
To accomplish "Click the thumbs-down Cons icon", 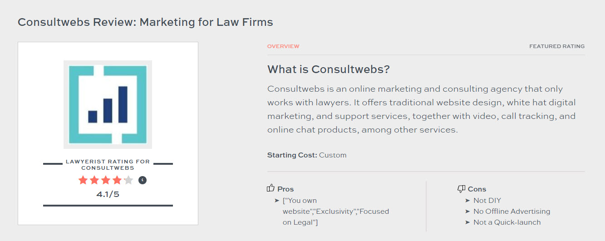I will [462, 189].
